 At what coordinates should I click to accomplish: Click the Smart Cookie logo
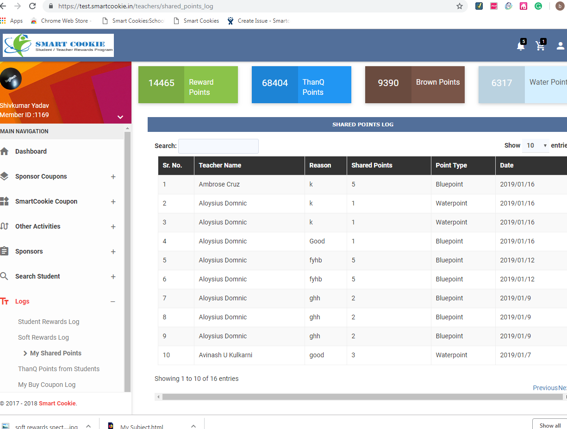pyautogui.click(x=58, y=45)
